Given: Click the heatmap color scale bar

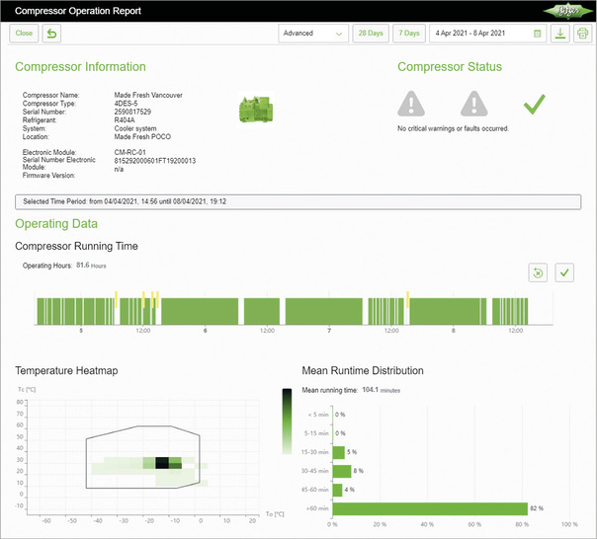Looking at the screenshot, I should pyautogui.click(x=287, y=421).
